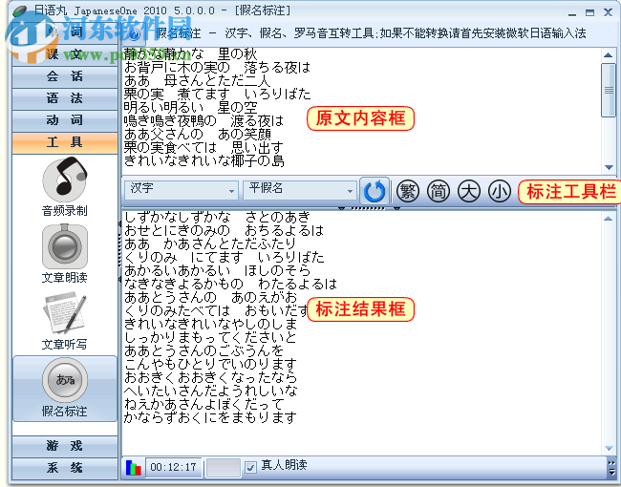The width and height of the screenshot is (621, 487).
Task: Click scroll down arrow in source text box
Action: 609,167
